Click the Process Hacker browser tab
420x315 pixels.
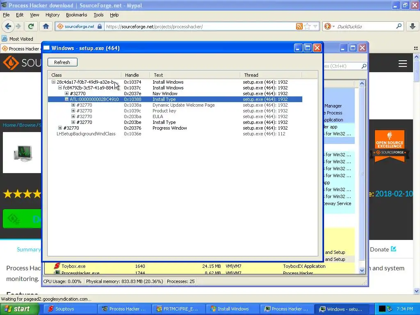pos(21,48)
